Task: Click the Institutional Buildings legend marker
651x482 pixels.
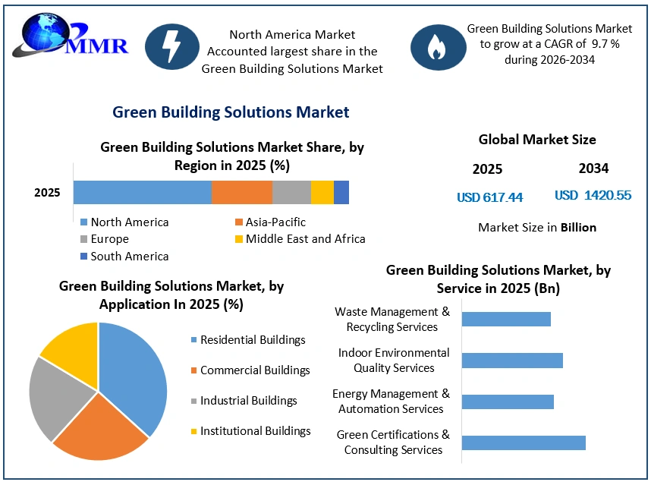Action: (193, 431)
